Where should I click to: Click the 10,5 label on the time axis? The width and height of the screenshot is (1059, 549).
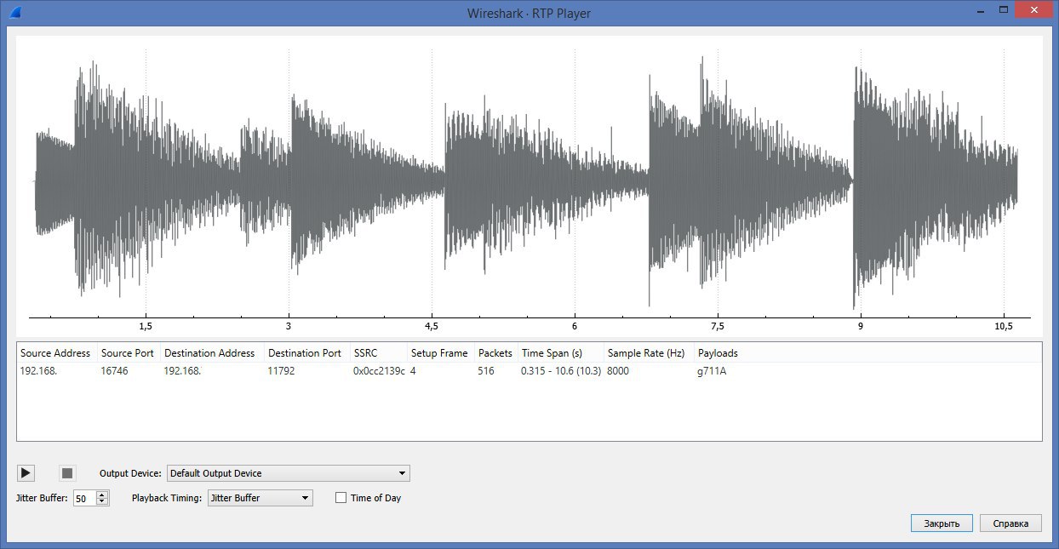point(1003,326)
